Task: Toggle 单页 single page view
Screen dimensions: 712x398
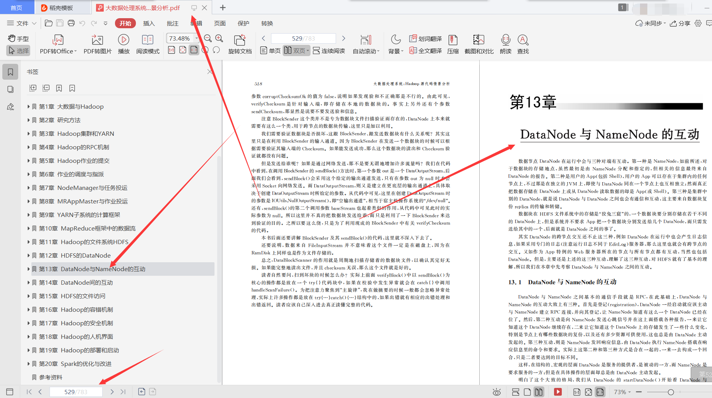Action: pos(270,51)
